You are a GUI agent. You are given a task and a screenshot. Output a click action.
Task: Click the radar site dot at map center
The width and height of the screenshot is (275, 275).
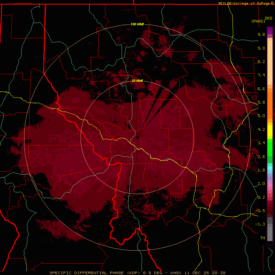(x=137, y=137)
